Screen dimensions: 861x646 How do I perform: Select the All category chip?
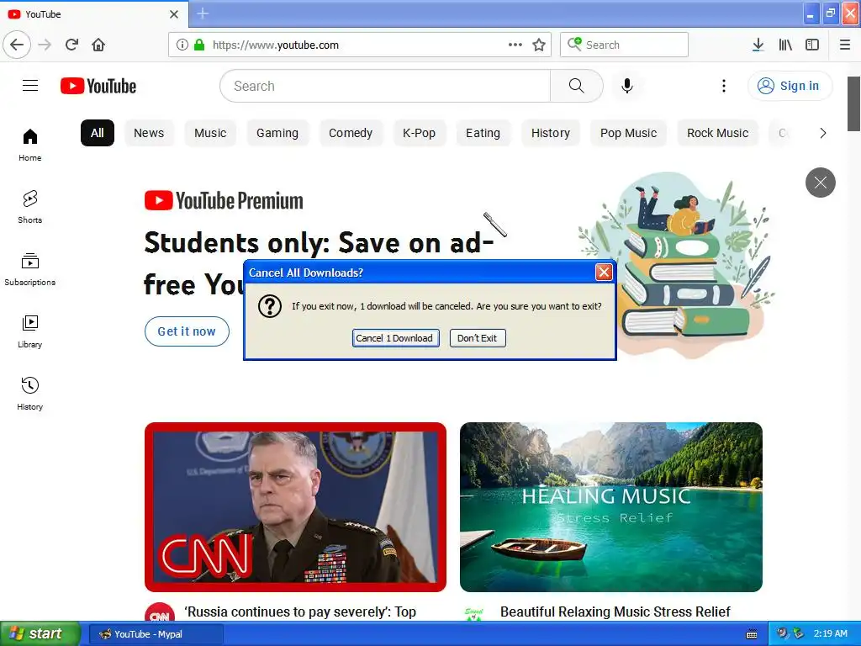[x=98, y=133]
